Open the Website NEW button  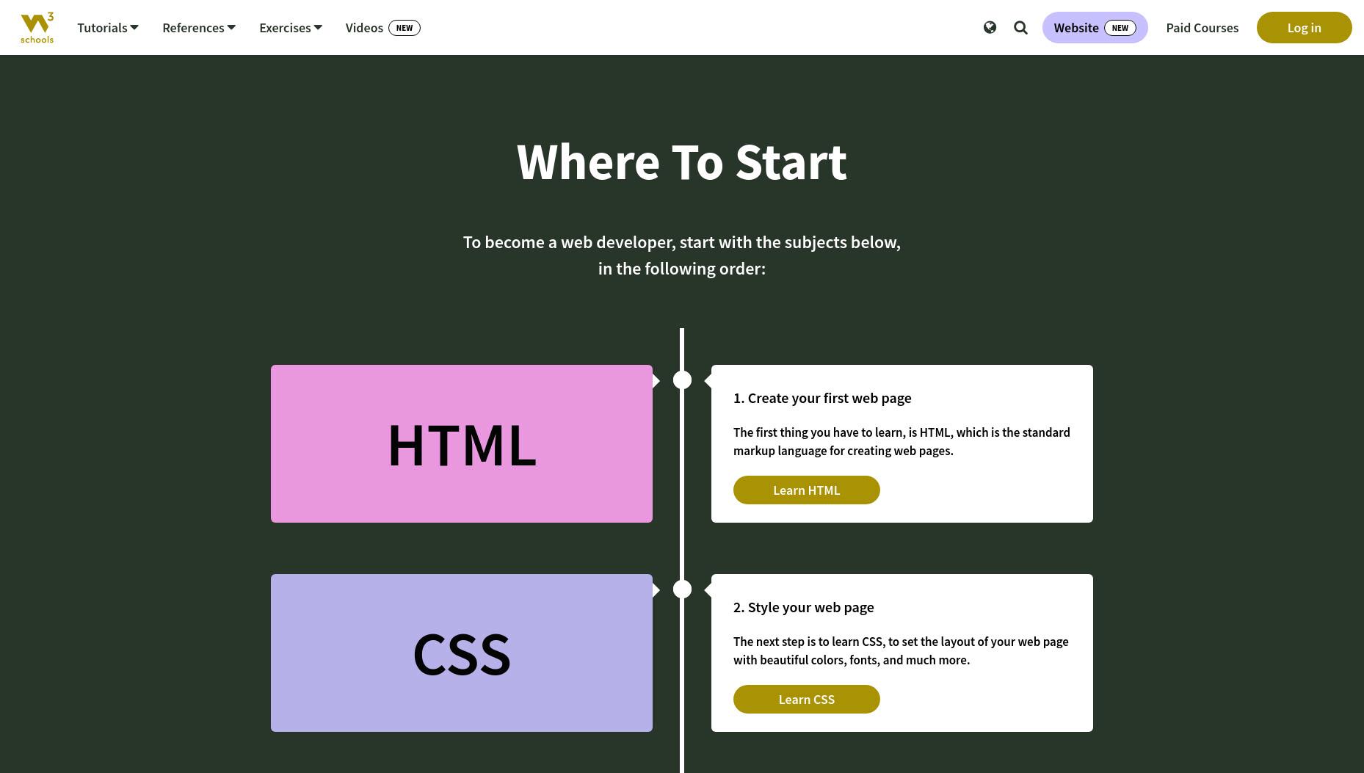(x=1095, y=27)
